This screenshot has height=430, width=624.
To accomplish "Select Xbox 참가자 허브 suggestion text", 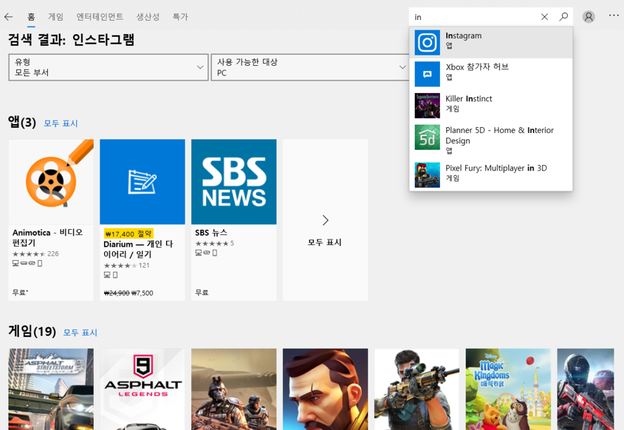I will pyautogui.click(x=477, y=67).
